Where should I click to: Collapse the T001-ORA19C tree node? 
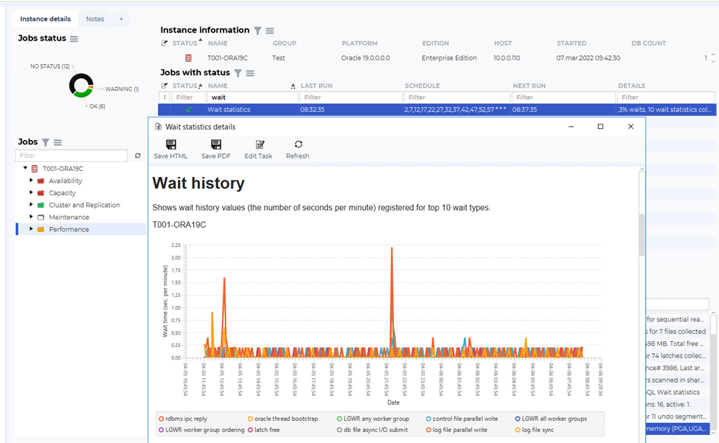point(25,169)
